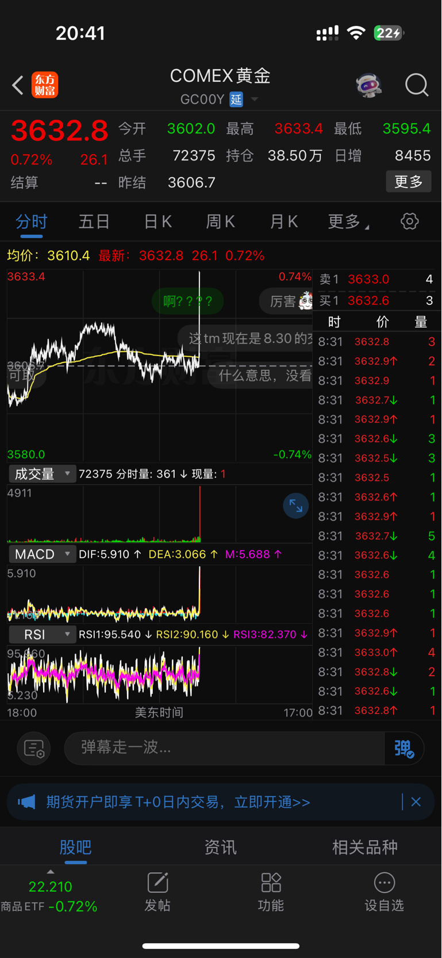This screenshot has width=442, height=958.
Task: Tap the 商品ETF 22.210 ticker
Action: point(49,896)
